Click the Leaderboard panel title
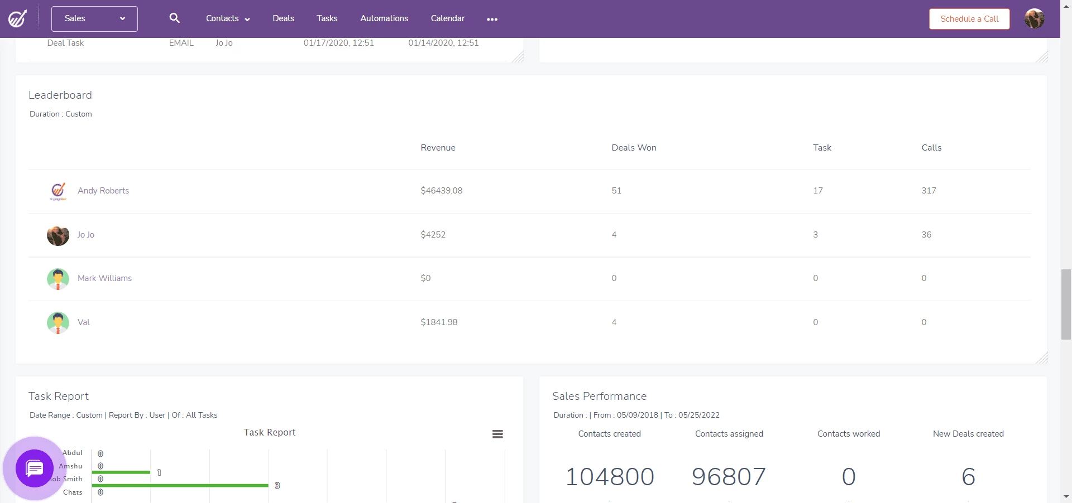 pos(60,95)
